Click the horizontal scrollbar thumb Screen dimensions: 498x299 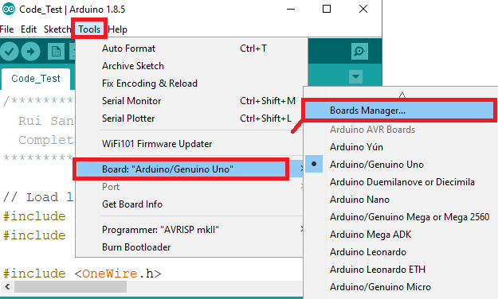(70, 287)
